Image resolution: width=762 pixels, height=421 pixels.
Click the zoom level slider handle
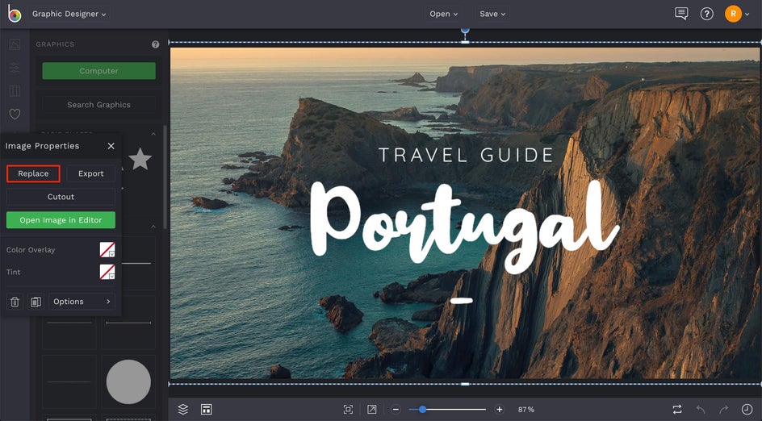point(422,410)
